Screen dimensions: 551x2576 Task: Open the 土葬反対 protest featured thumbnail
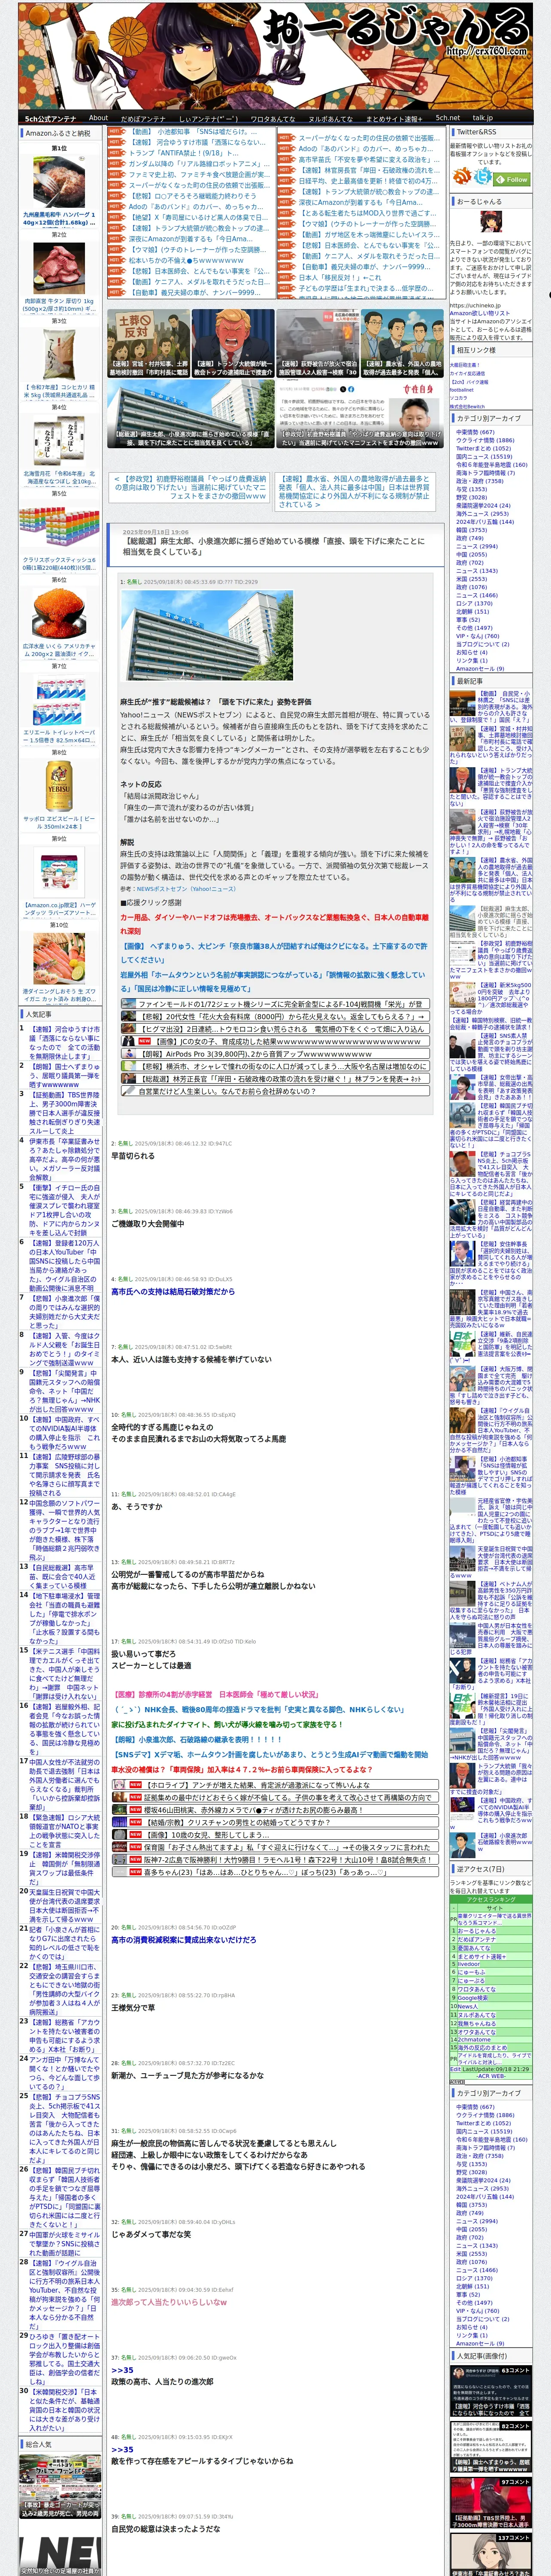click(148, 343)
